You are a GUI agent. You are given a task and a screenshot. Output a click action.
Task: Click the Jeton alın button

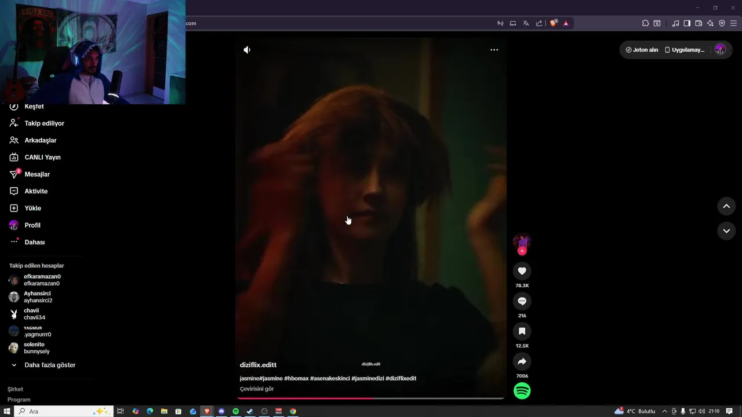642,50
